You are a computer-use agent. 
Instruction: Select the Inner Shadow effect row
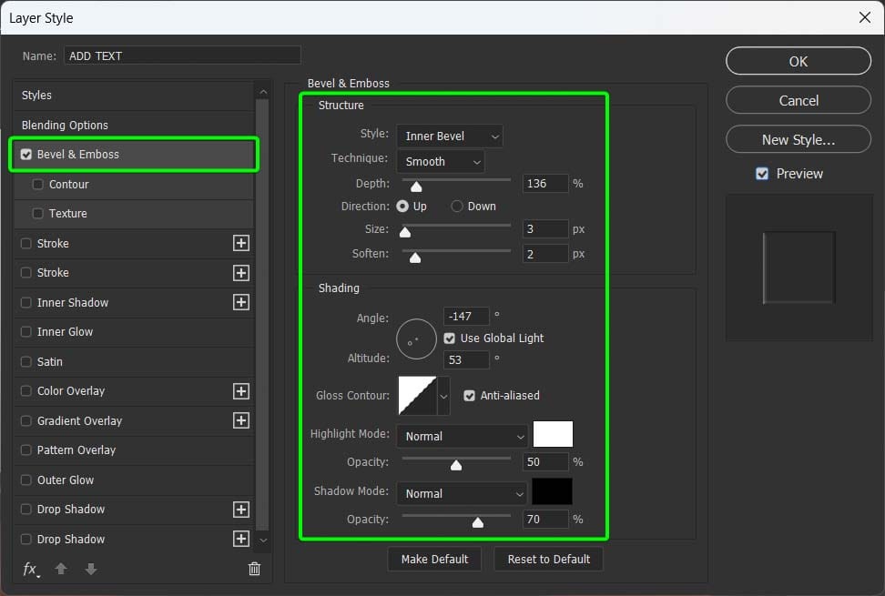pos(134,302)
